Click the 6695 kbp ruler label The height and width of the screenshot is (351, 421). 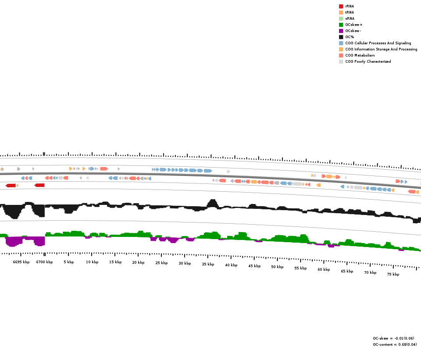click(21, 262)
